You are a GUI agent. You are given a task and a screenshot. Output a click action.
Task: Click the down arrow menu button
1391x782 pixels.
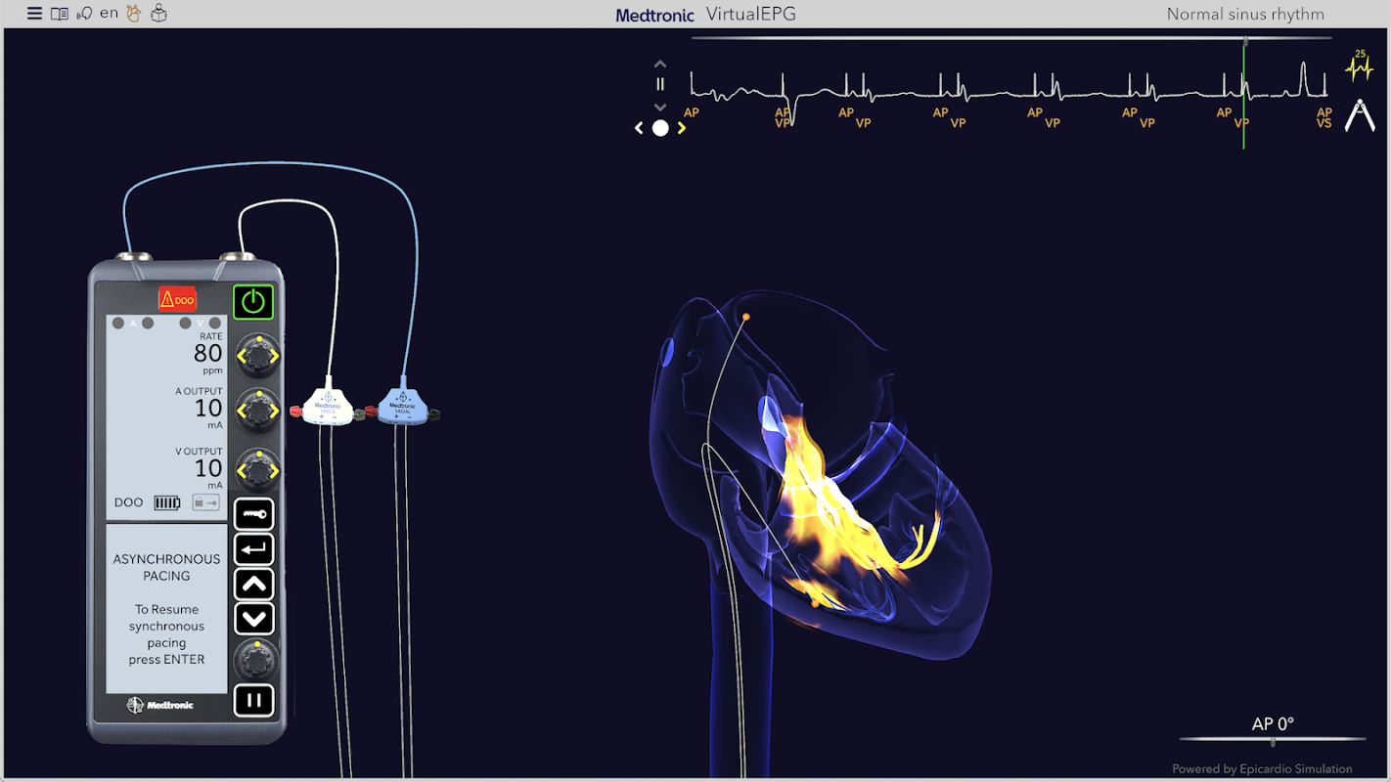point(254,619)
